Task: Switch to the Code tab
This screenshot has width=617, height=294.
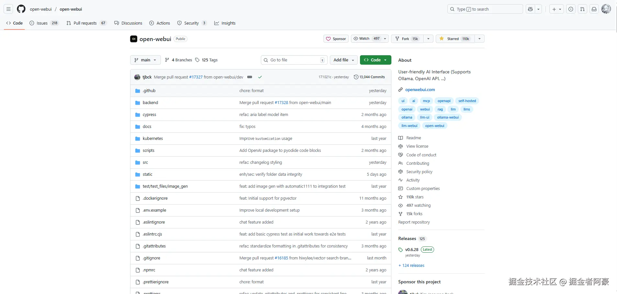Action: [x=14, y=23]
